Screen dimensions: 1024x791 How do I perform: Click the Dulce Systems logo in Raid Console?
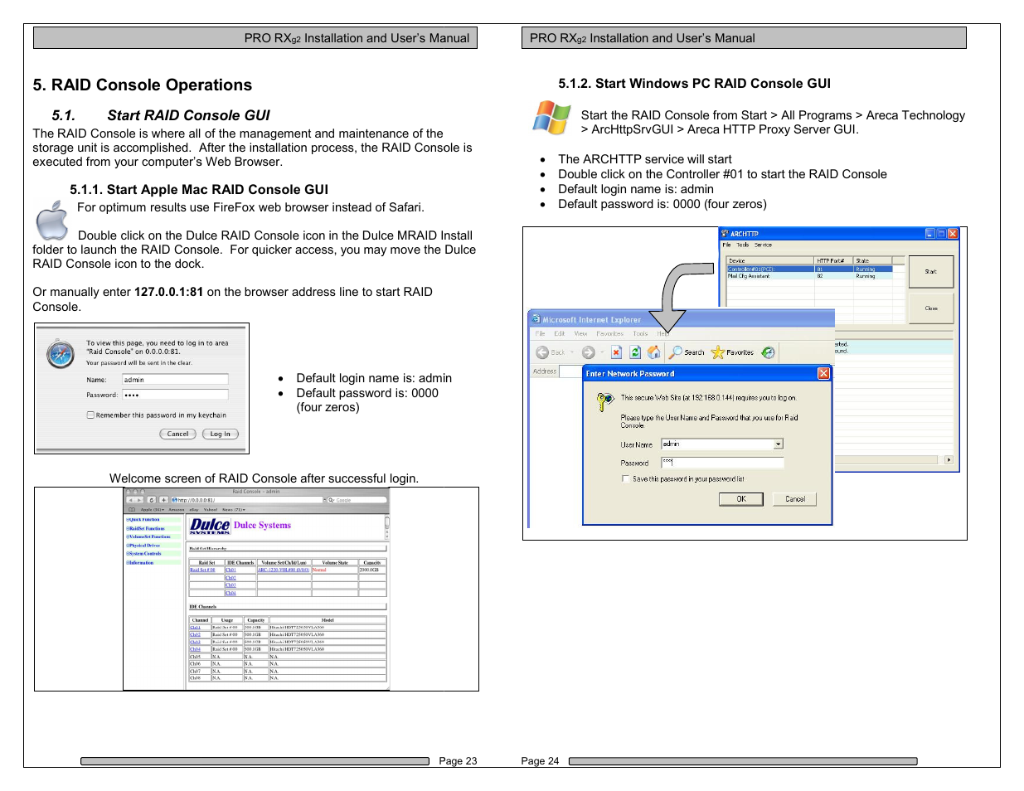pyautogui.click(x=210, y=527)
